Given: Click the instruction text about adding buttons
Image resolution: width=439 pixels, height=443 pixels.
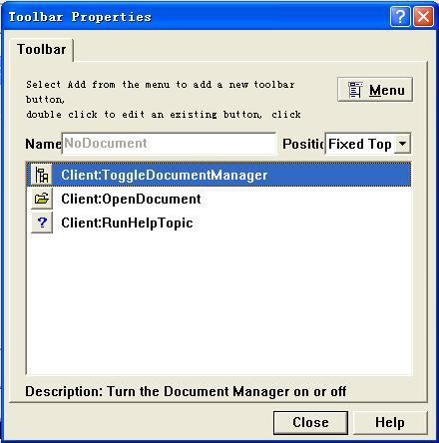Looking at the screenshot, I should point(164,100).
